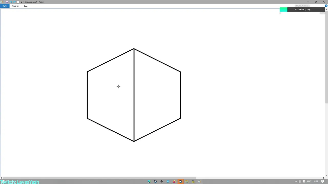Open the padlock app in taskbar
This screenshot has width=328, height=184.
193,181
